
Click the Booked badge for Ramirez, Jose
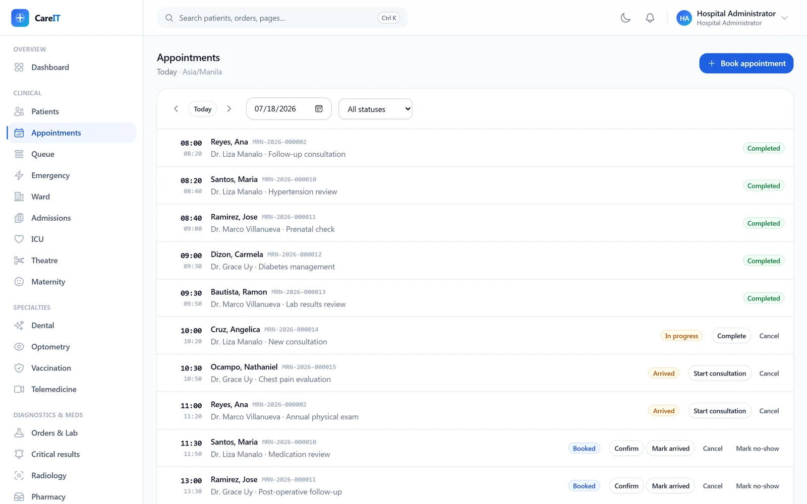pyautogui.click(x=584, y=486)
